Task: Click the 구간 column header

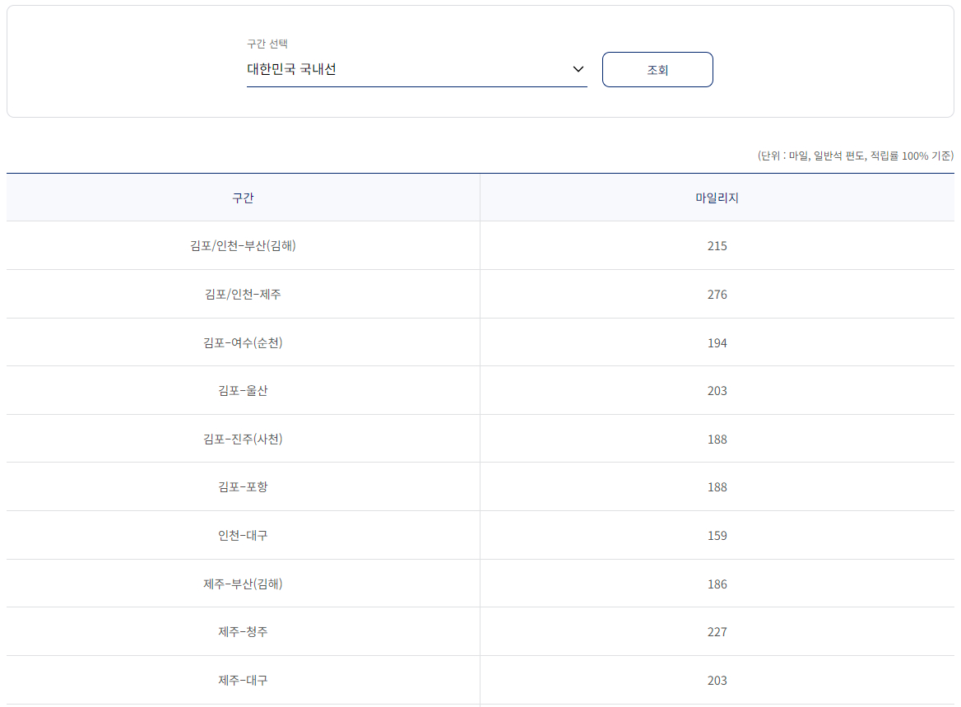Action: 243,198
